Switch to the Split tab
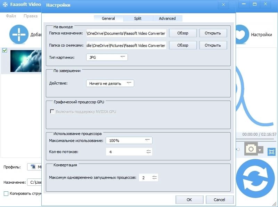 click(138, 18)
